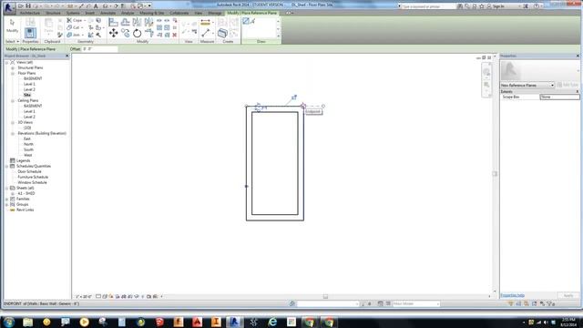Switch to the Insert ribbon tab
This screenshot has width=583, height=328.
(90, 13)
